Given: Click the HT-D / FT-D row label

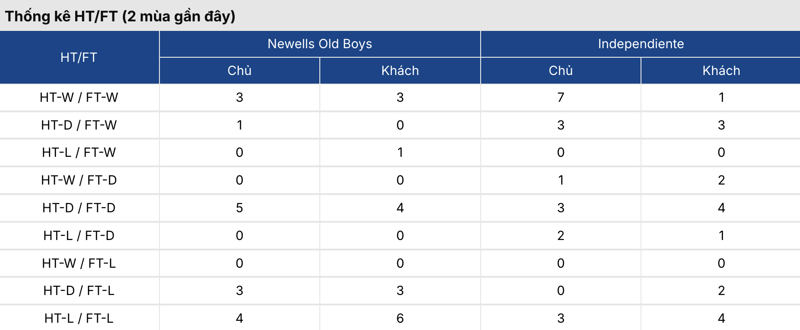Looking at the screenshot, I should [79, 208].
